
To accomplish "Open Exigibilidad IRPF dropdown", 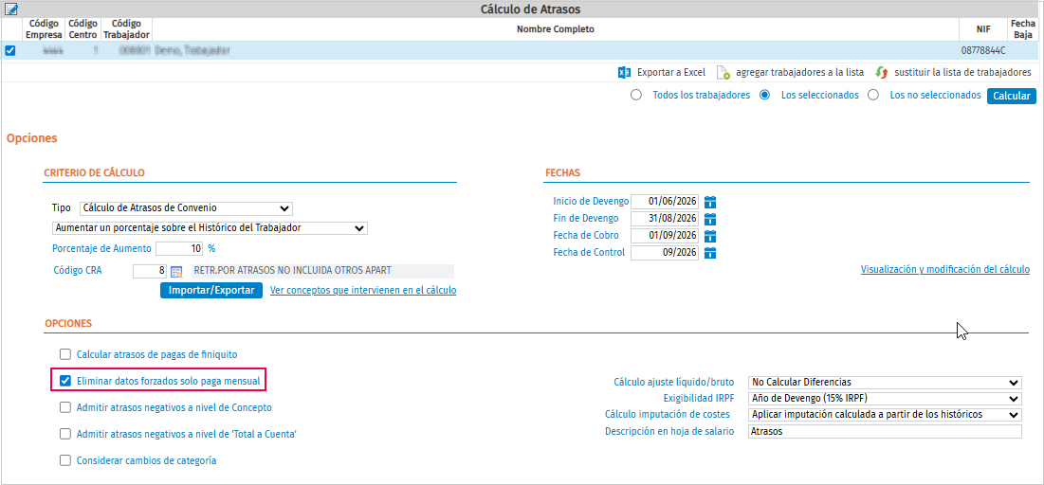I will tap(884, 399).
